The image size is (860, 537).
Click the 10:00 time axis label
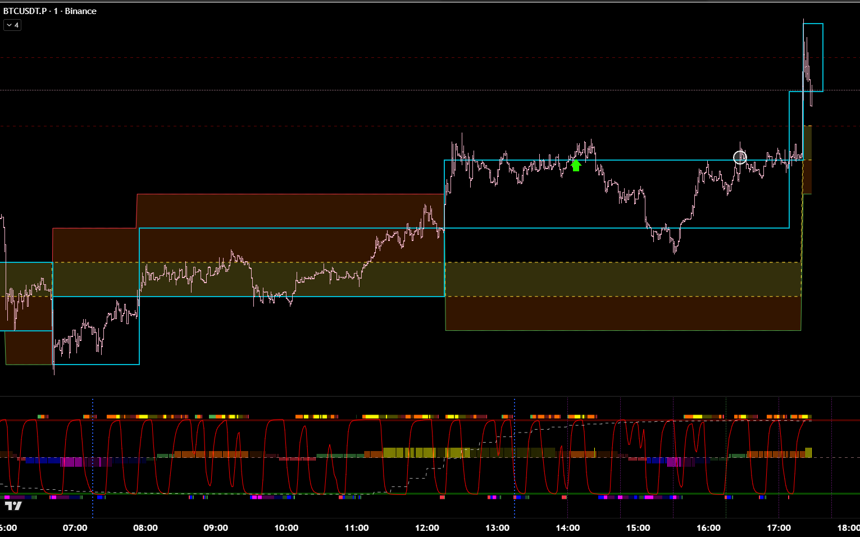[286, 527]
